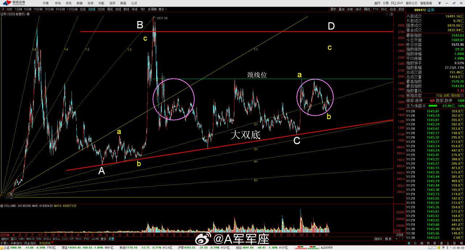Open the 行情 menu
465x250 pixels.
coord(46,3)
